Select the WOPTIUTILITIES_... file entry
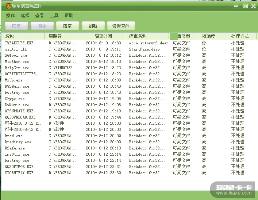Viewport: 258px width, 200px height. tap(24, 74)
